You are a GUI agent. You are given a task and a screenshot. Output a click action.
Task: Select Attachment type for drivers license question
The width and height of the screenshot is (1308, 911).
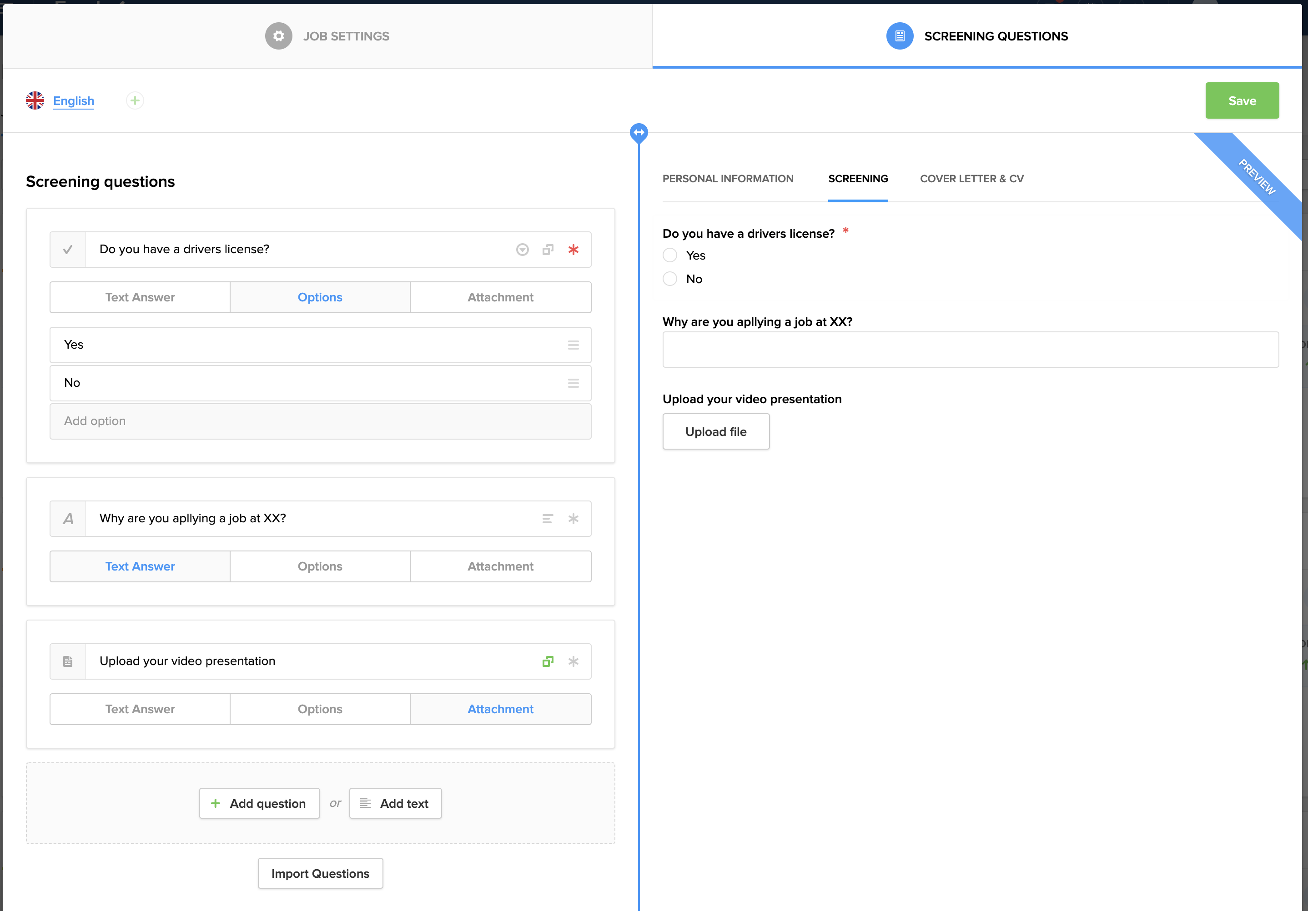500,297
